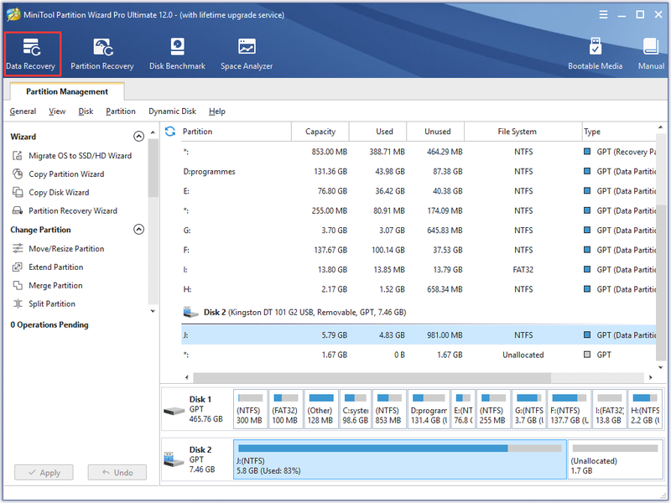Select the Disk 1 drive icon in the disk map

point(174,411)
